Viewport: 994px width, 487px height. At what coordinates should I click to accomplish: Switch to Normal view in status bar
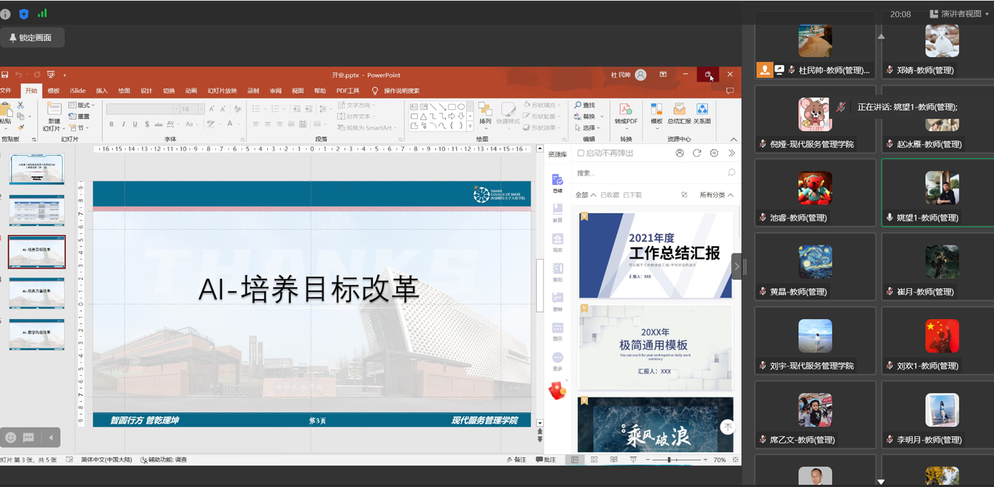pyautogui.click(x=575, y=460)
